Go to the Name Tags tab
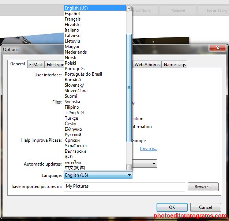 pyautogui.click(x=175, y=65)
